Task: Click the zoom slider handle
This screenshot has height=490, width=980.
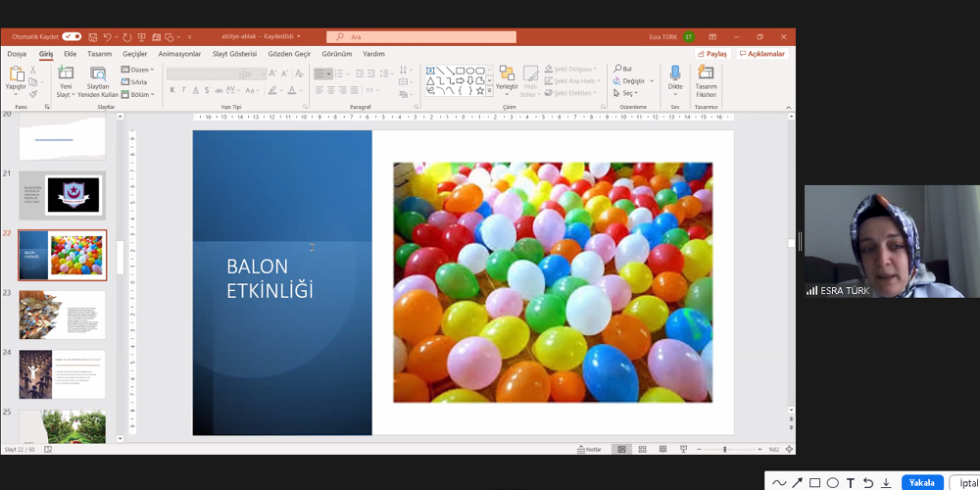Action: (725, 450)
